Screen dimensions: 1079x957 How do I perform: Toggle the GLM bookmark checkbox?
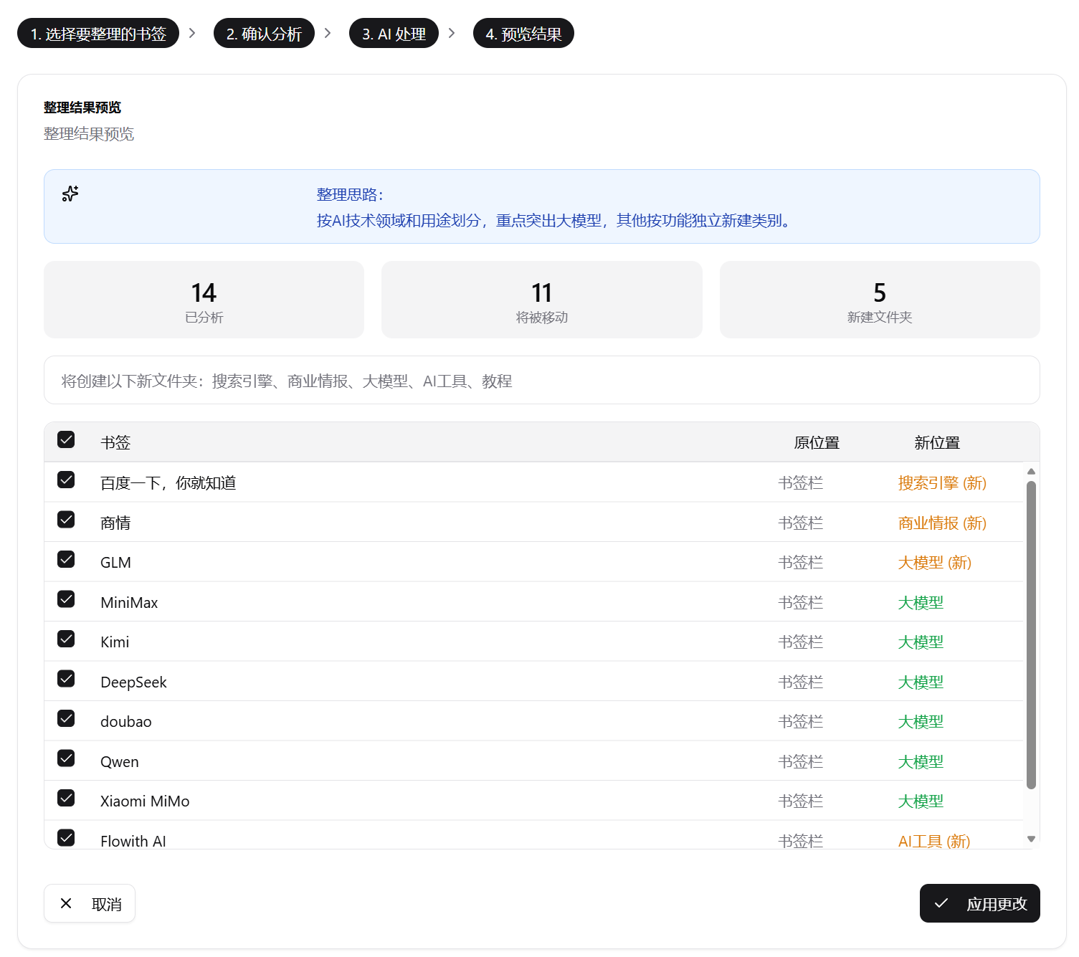point(66,559)
